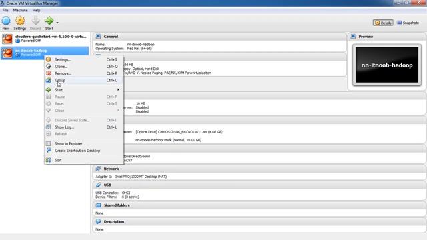The width and height of the screenshot is (427, 240).
Task: Click the Shared folders section icon
Action: pos(98,205)
